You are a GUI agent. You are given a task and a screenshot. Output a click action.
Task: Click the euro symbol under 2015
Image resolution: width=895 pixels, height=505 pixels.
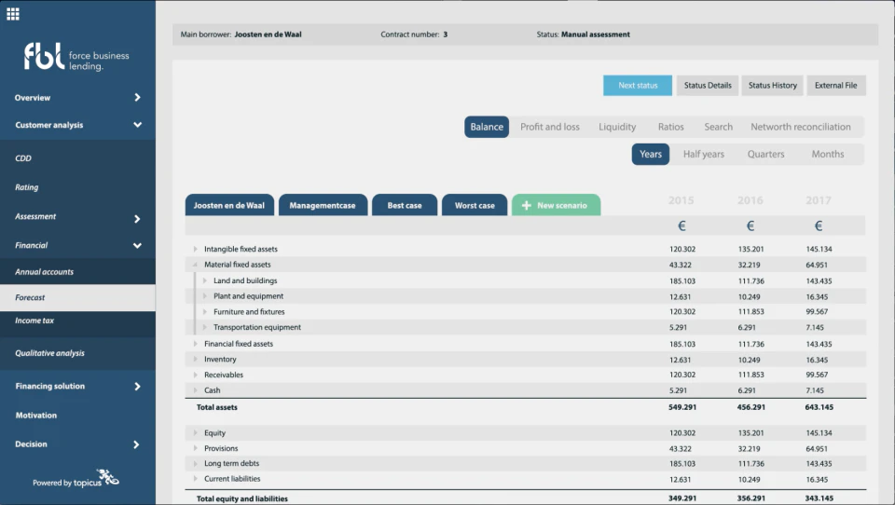(x=682, y=226)
